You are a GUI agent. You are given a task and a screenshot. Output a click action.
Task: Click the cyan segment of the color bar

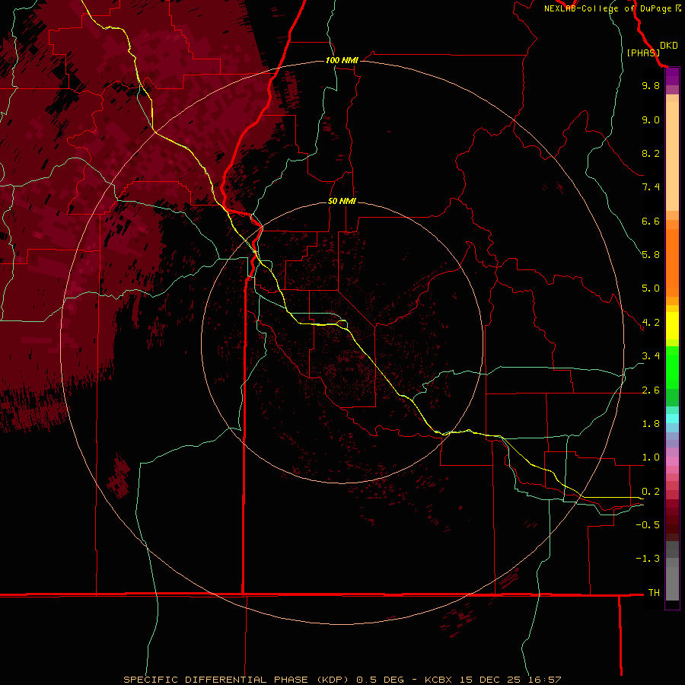tap(672, 419)
